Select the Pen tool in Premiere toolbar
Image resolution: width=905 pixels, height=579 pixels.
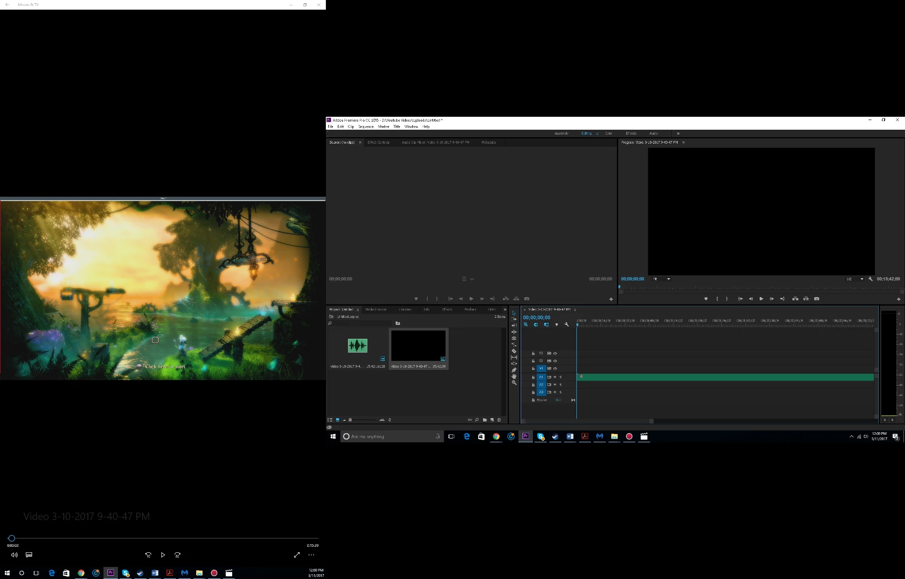click(514, 370)
